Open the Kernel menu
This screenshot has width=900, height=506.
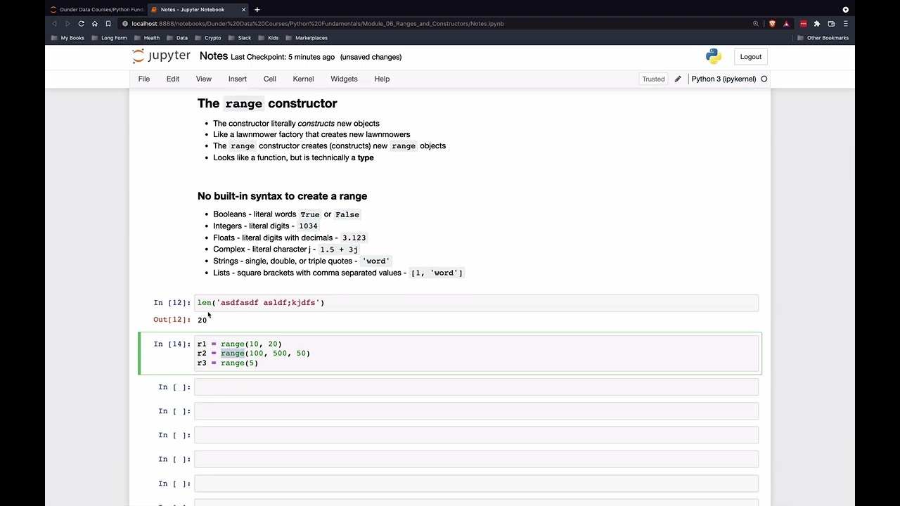coord(304,79)
